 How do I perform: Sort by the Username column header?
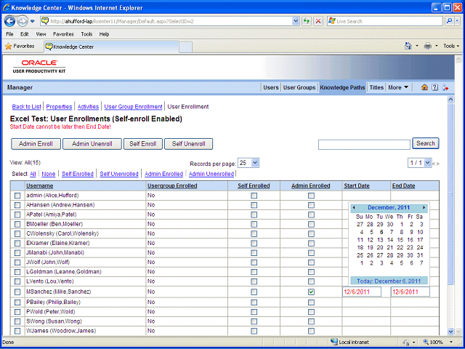(40, 186)
